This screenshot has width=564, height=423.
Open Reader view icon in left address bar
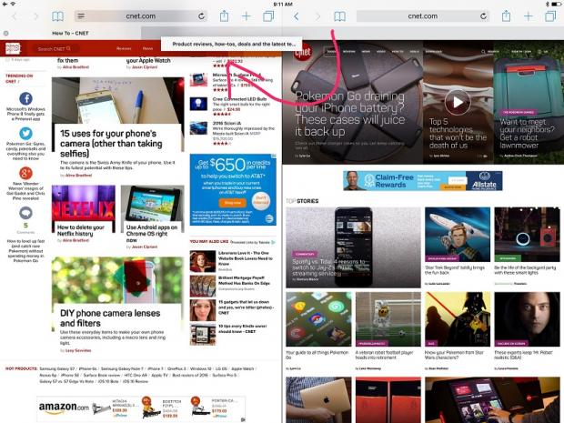[81, 16]
